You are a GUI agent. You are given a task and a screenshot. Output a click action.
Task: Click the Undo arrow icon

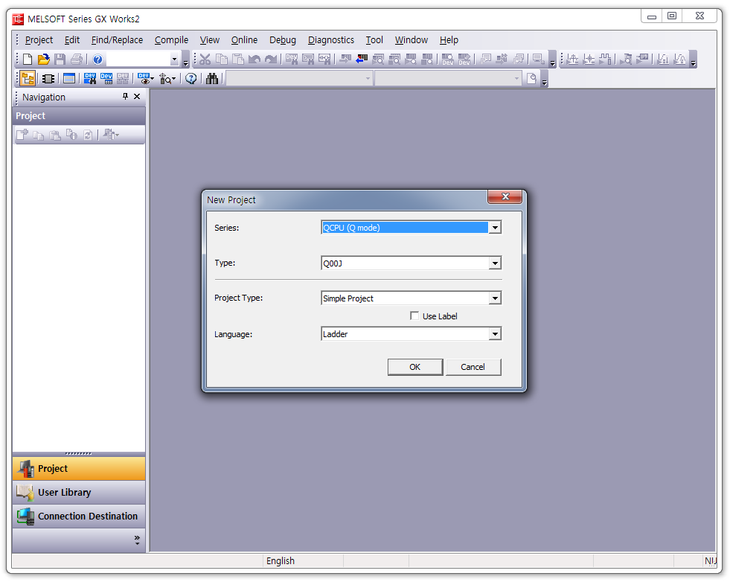coord(254,59)
